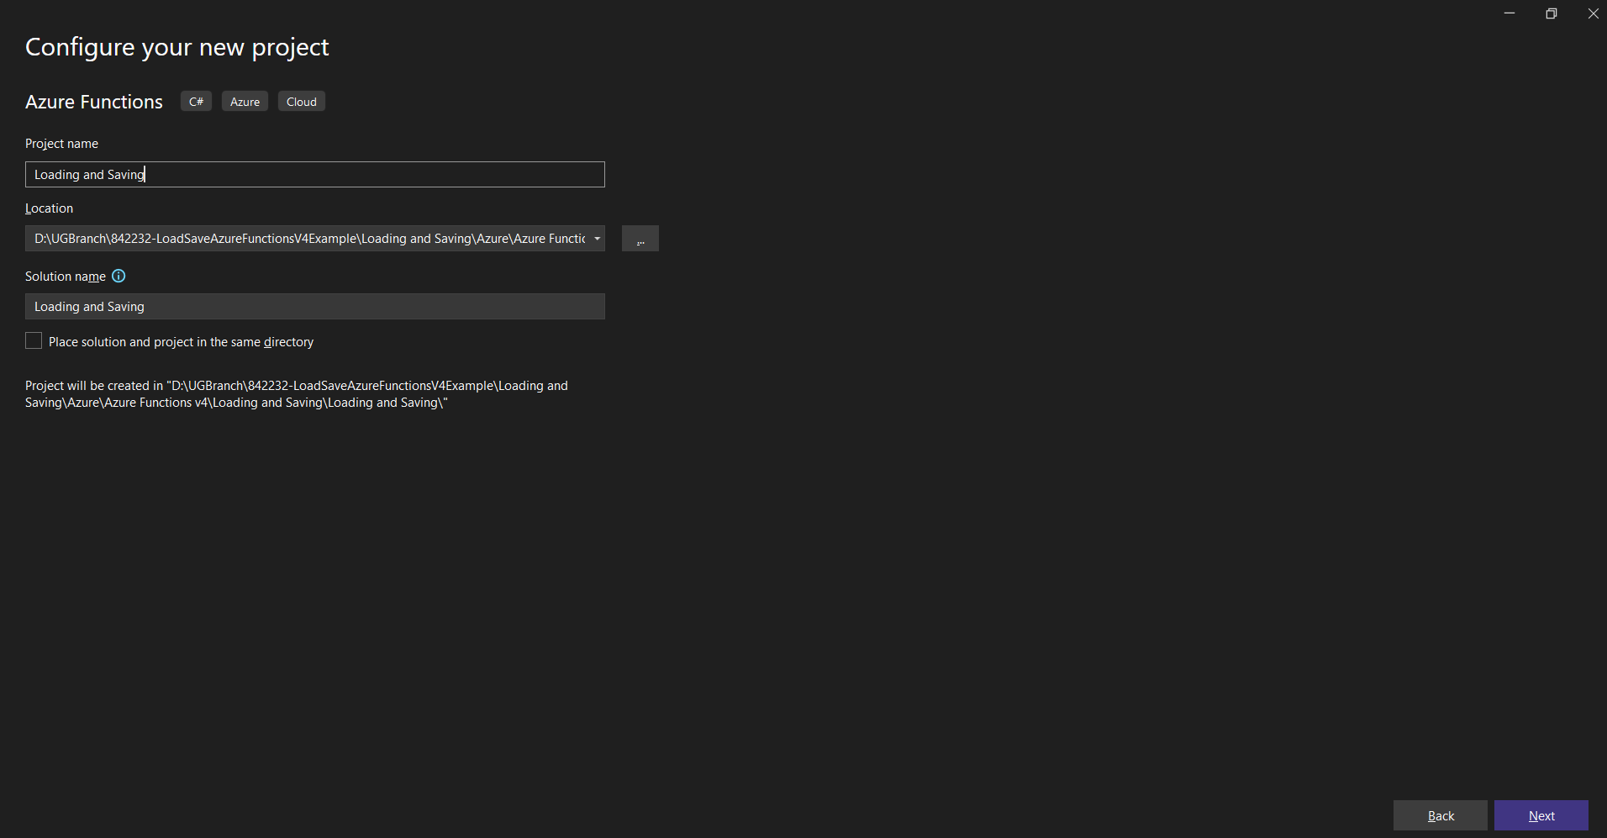Viewport: 1607px width, 838px height.
Task: Go to the Next step
Action: 1541,815
